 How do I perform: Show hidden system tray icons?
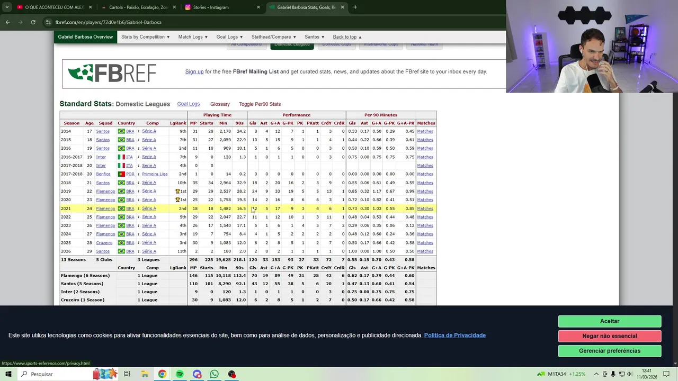pos(597,374)
